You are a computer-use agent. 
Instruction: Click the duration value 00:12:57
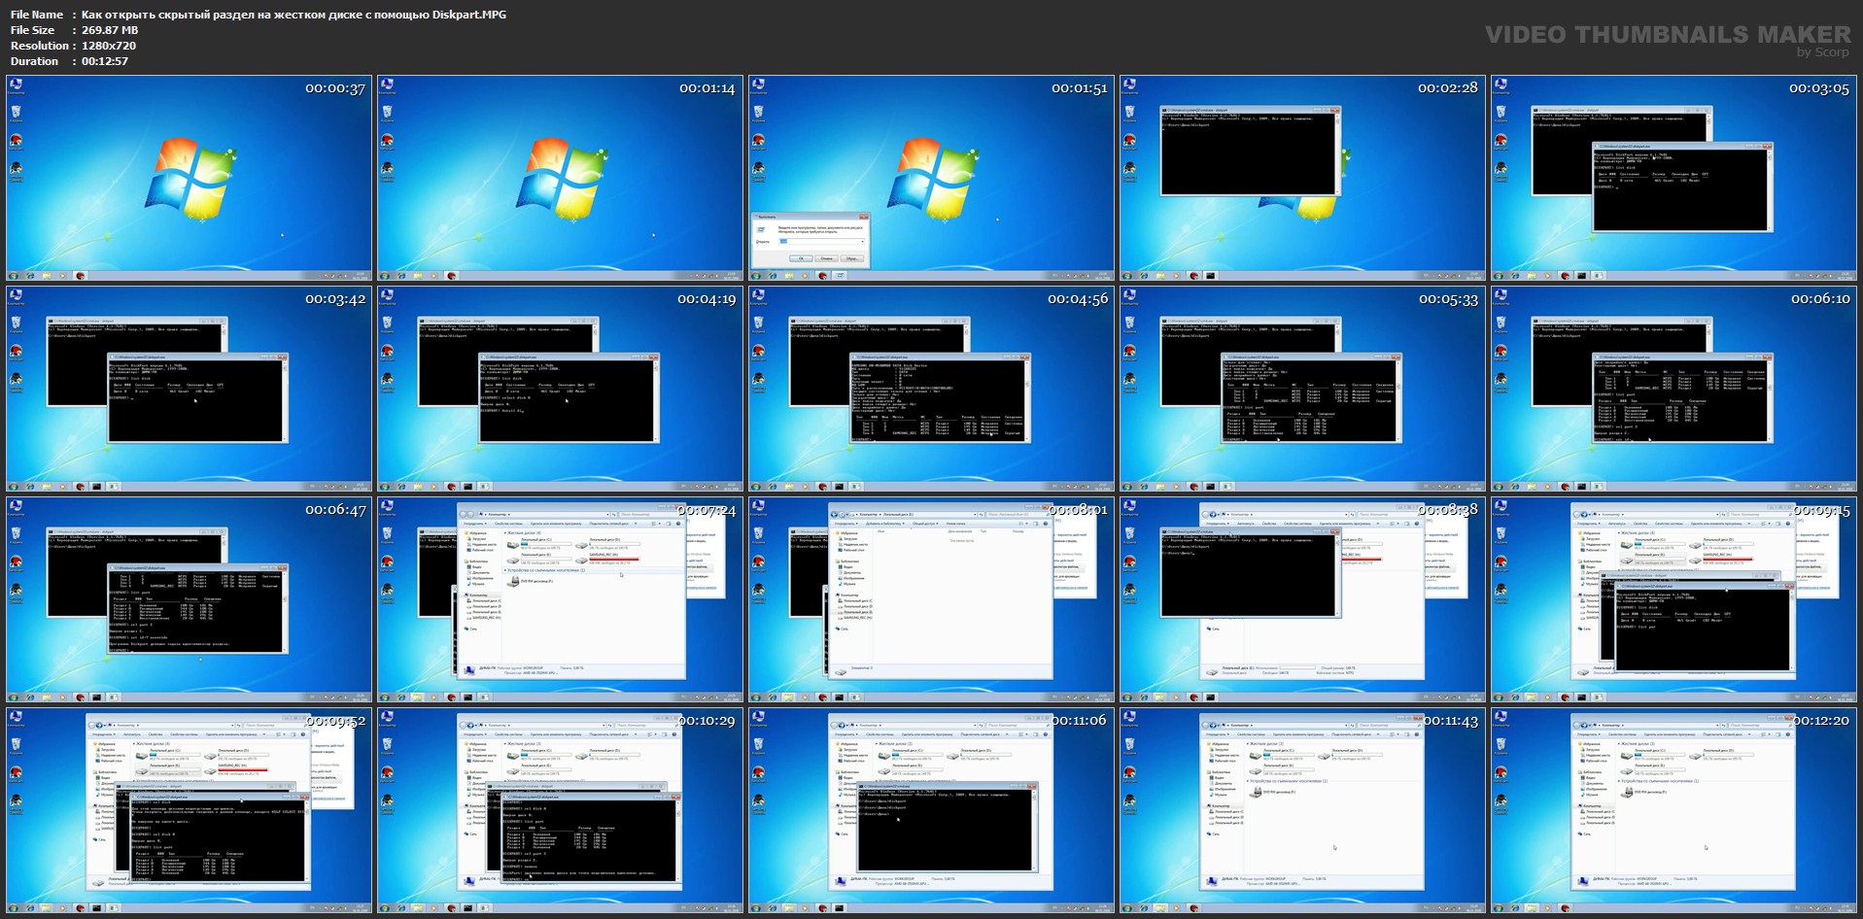(x=105, y=61)
